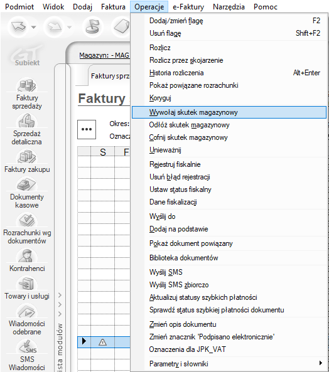Expand the forward arrow dropdown in toolbar
Image resolution: width=329 pixels, height=372 pixels.
pos(69,27)
